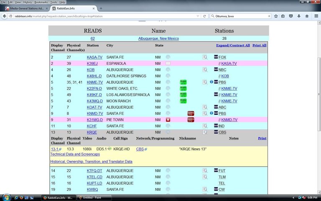Screen dimensions: 321x201
Task: Click the browser Back arrow button
Action: [4, 16]
